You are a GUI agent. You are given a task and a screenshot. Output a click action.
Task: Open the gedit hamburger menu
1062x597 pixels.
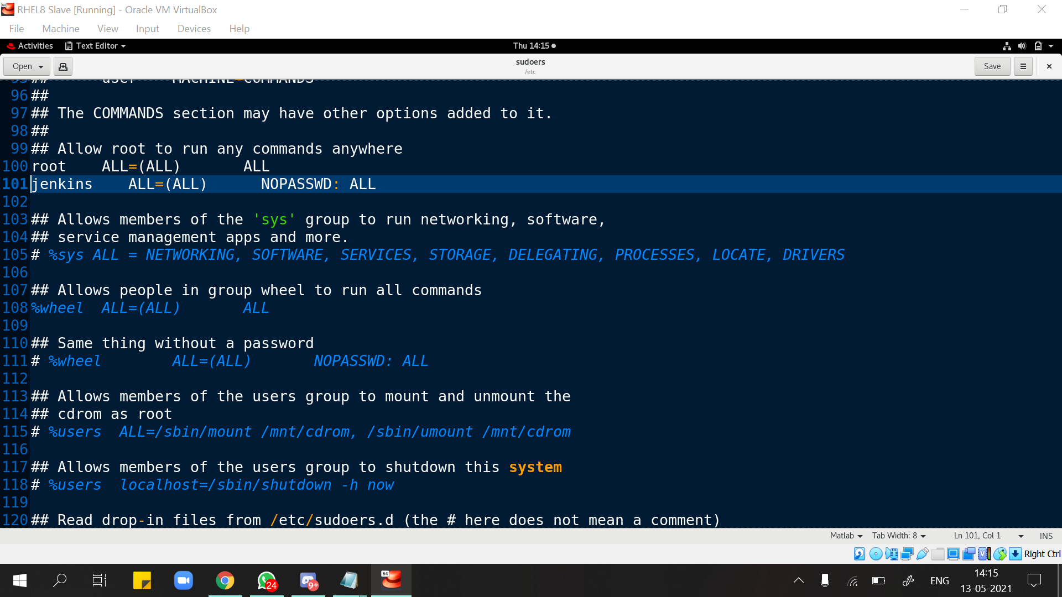tap(1023, 66)
